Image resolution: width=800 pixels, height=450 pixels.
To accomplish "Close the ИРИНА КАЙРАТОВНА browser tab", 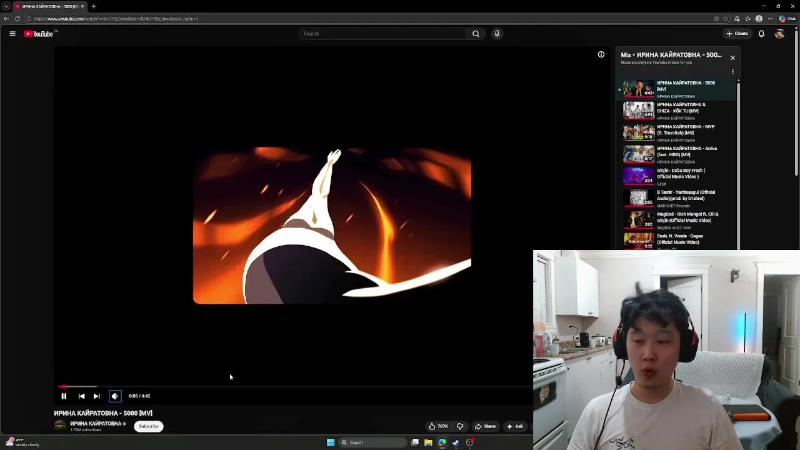I will tap(82, 6).
